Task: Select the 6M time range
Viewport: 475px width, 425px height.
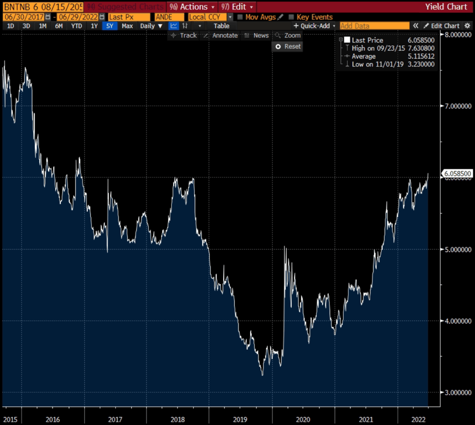Action: pyautogui.click(x=59, y=26)
